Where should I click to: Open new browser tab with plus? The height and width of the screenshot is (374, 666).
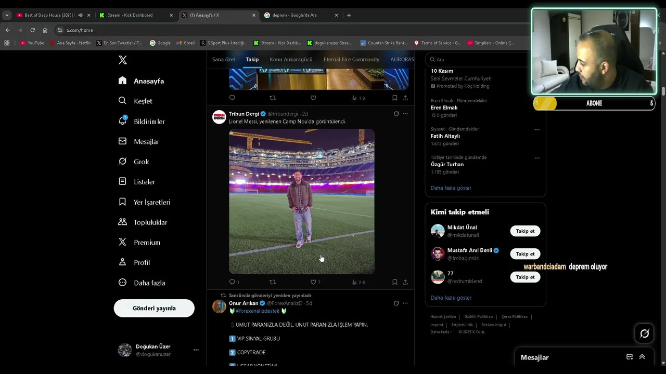(x=349, y=15)
